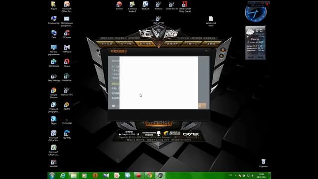Switch to Yandex on the taskbar
Image resolution: width=318 pixels, height=179 pixels.
pyautogui.click(x=117, y=176)
